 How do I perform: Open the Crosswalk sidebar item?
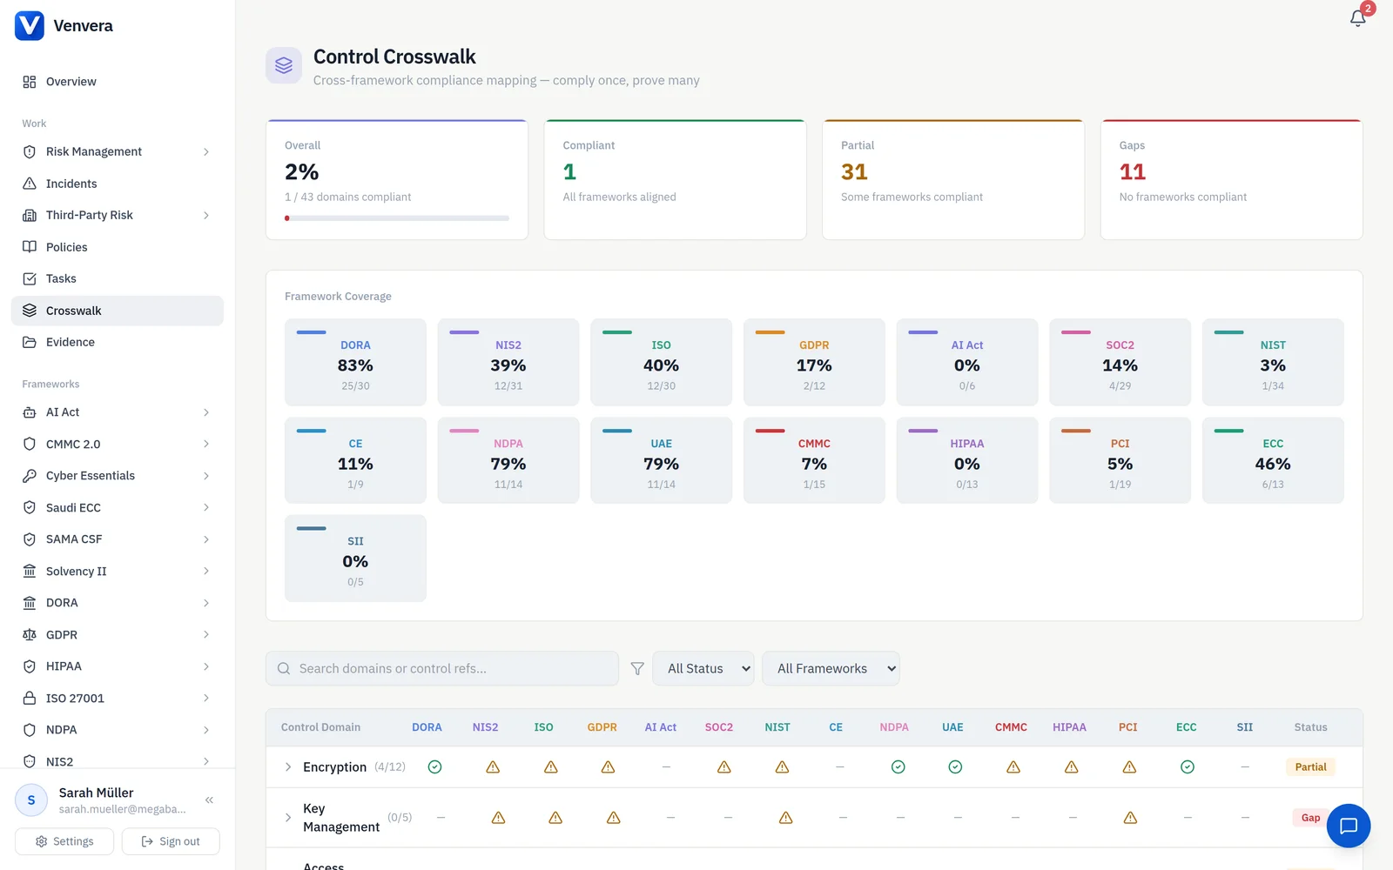point(118,311)
